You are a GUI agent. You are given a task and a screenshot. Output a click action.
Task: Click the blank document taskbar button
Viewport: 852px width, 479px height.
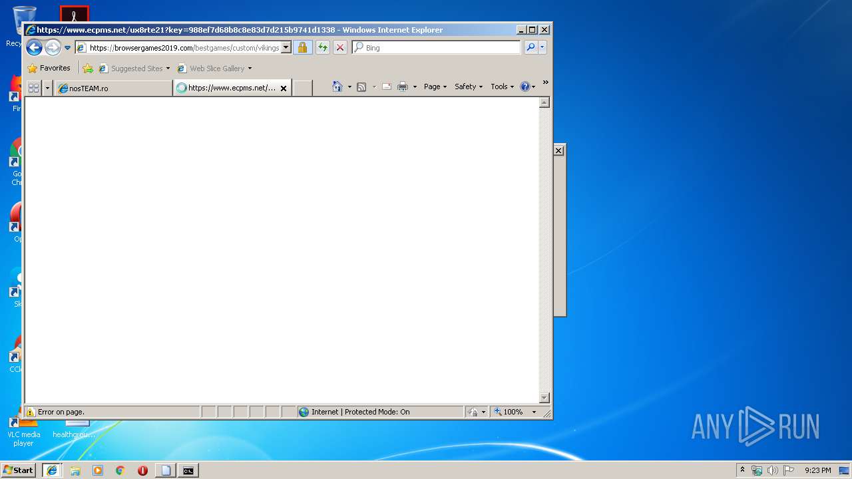[x=166, y=470]
